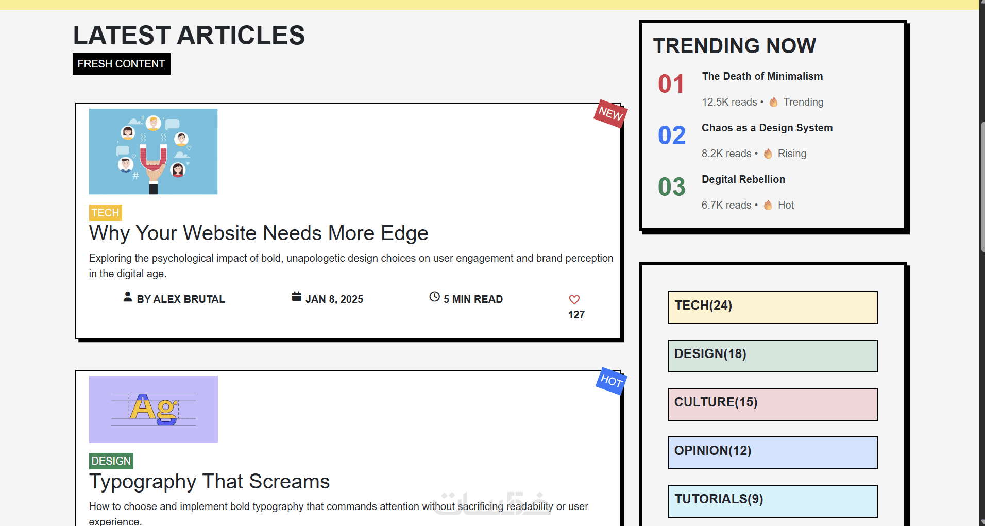Open the TECH(24) category
Screen dimensions: 985x526
point(772,308)
